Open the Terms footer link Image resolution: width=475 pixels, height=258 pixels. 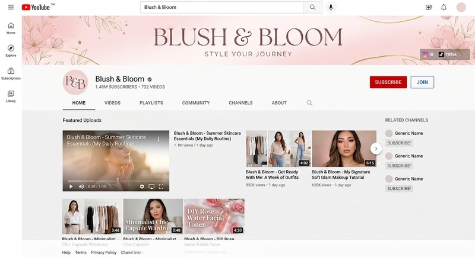(81, 253)
